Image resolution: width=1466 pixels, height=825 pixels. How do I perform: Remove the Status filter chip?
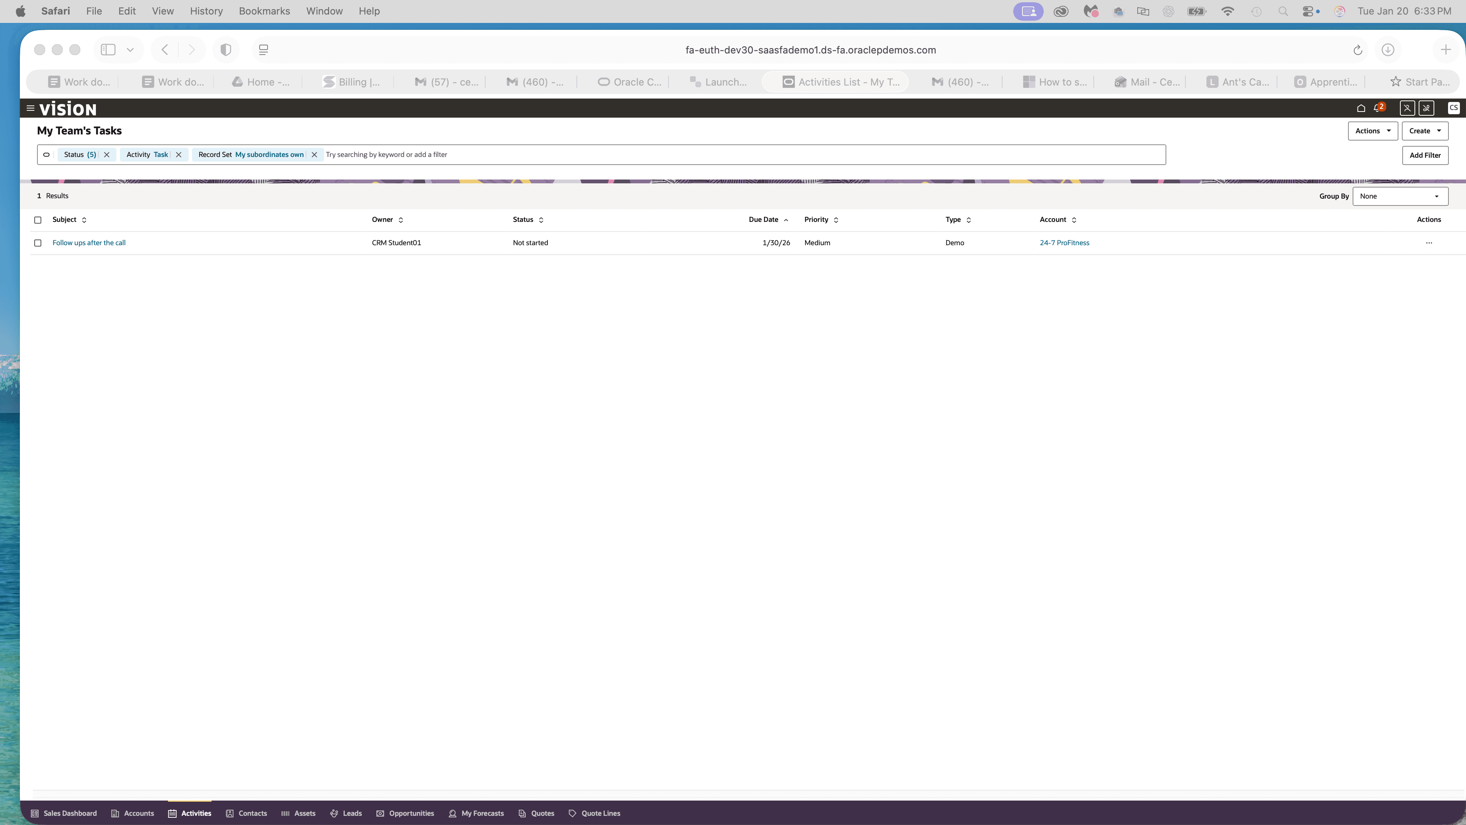click(x=107, y=155)
